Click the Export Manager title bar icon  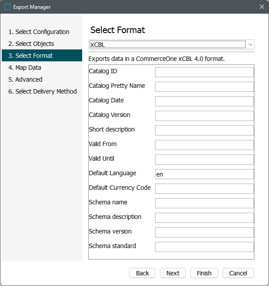pyautogui.click(x=8, y=7)
